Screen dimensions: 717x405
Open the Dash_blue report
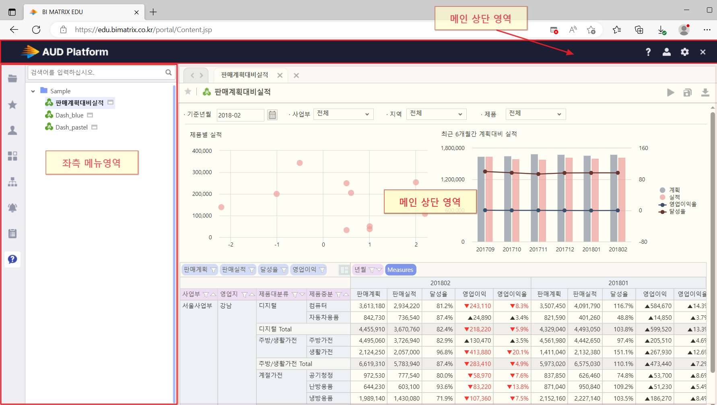point(70,115)
